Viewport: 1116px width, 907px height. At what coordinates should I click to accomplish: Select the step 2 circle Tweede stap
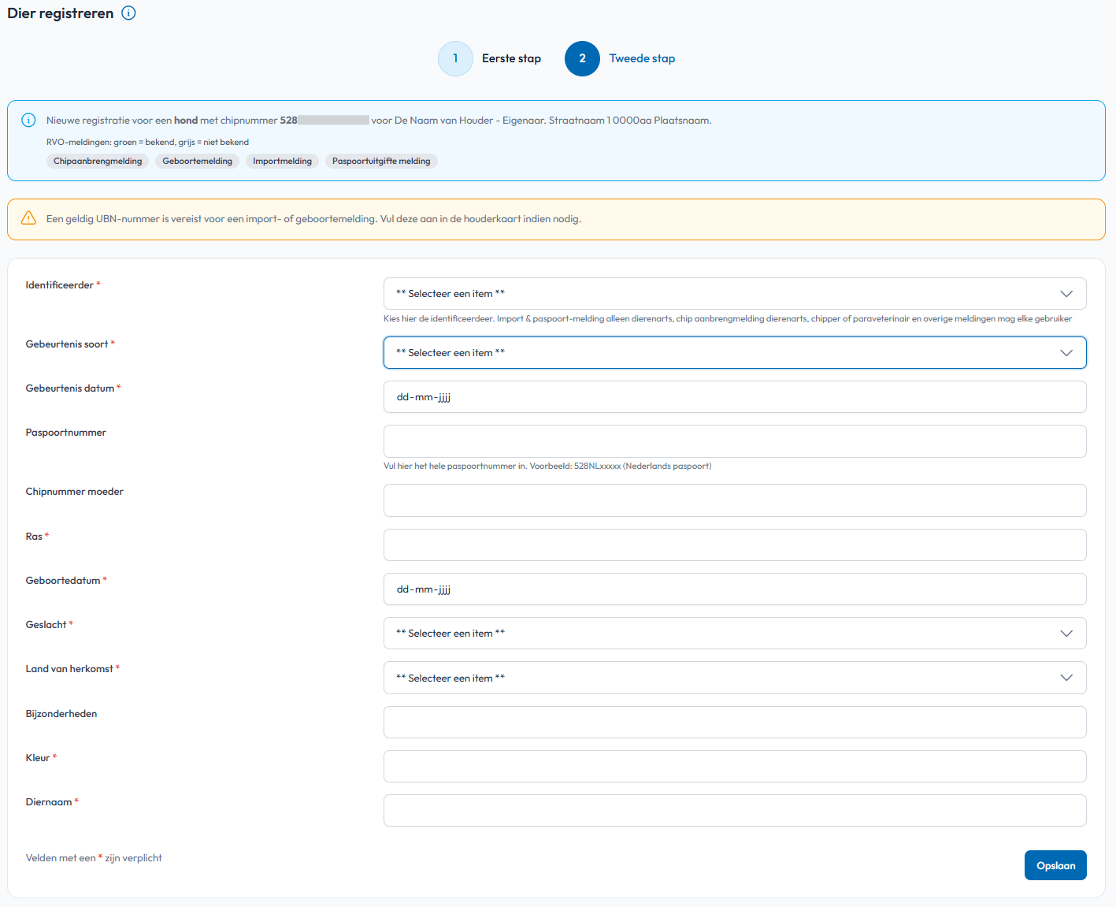[x=582, y=58]
